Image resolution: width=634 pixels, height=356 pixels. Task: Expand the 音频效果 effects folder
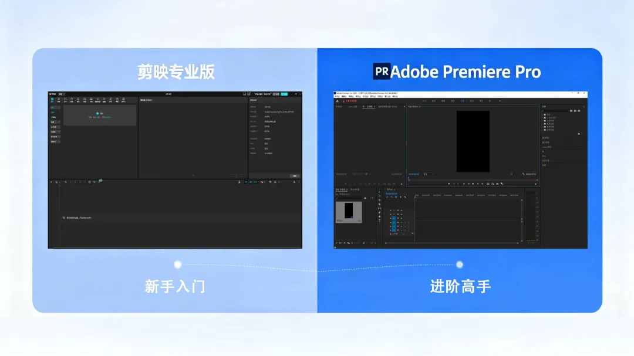point(542,121)
